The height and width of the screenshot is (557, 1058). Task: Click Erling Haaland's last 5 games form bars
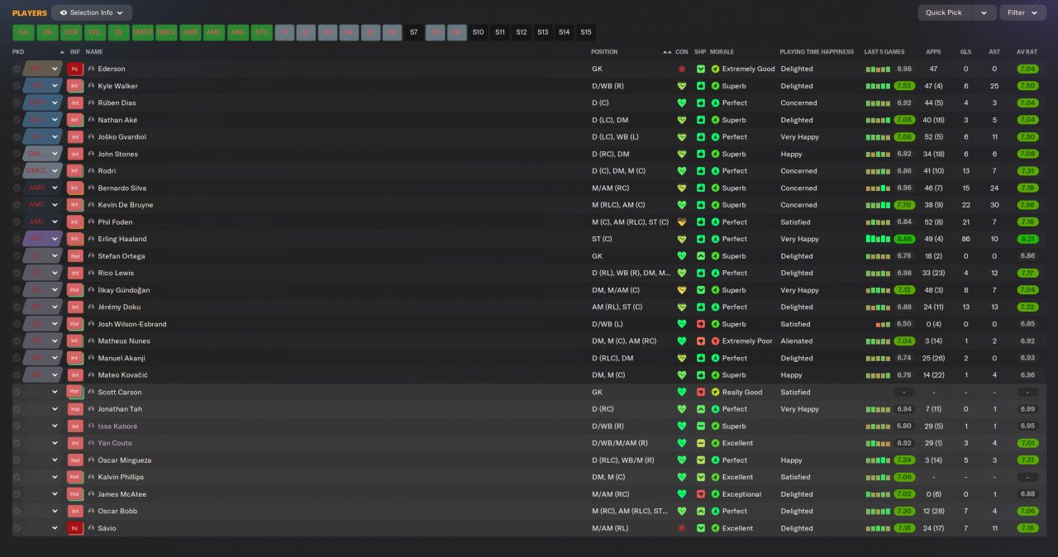coord(878,239)
